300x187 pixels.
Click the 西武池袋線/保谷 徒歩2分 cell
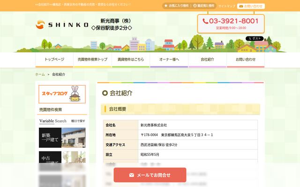click(x=198, y=144)
